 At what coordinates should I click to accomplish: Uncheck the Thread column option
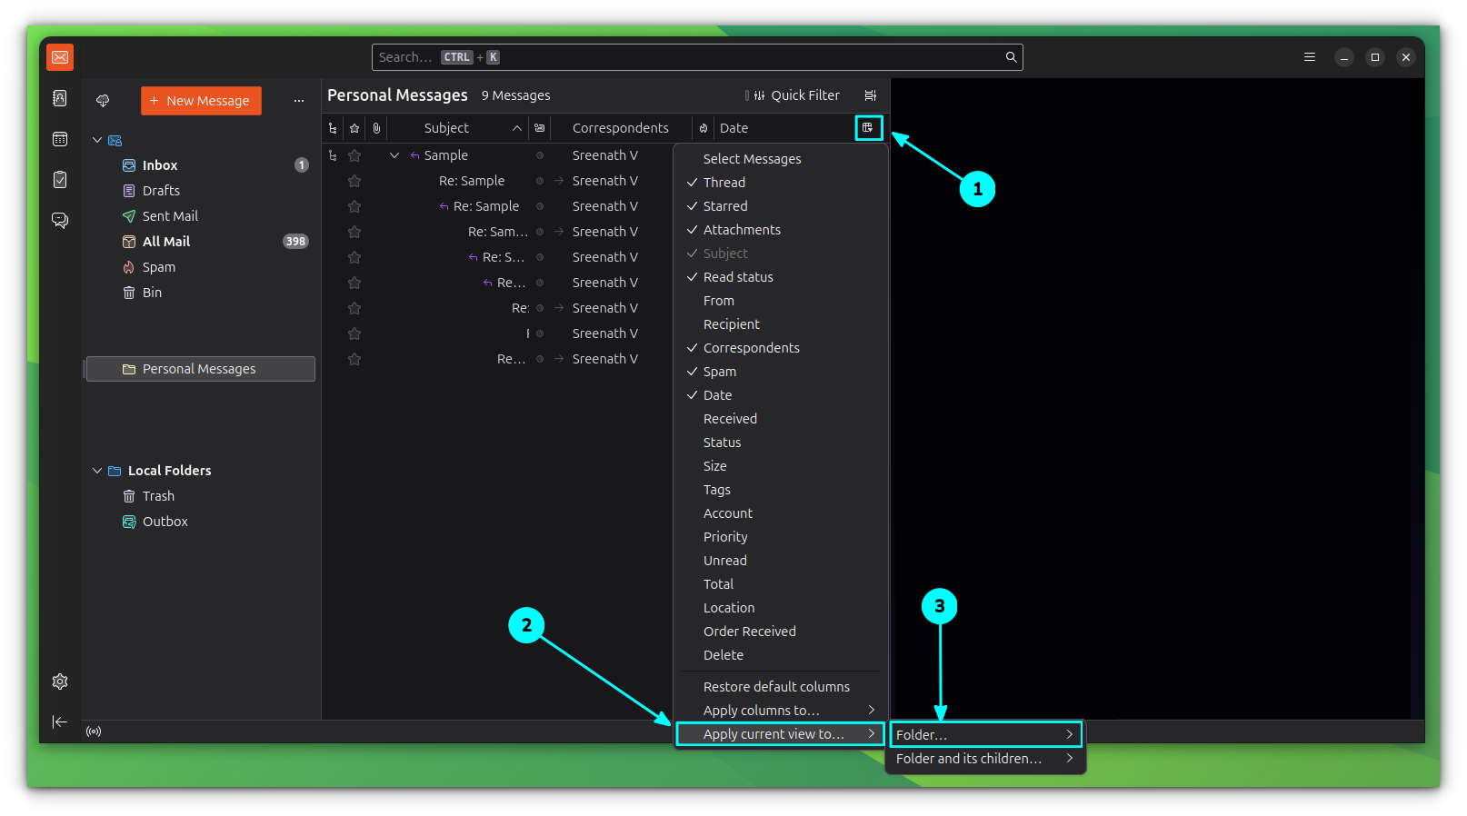[724, 183]
